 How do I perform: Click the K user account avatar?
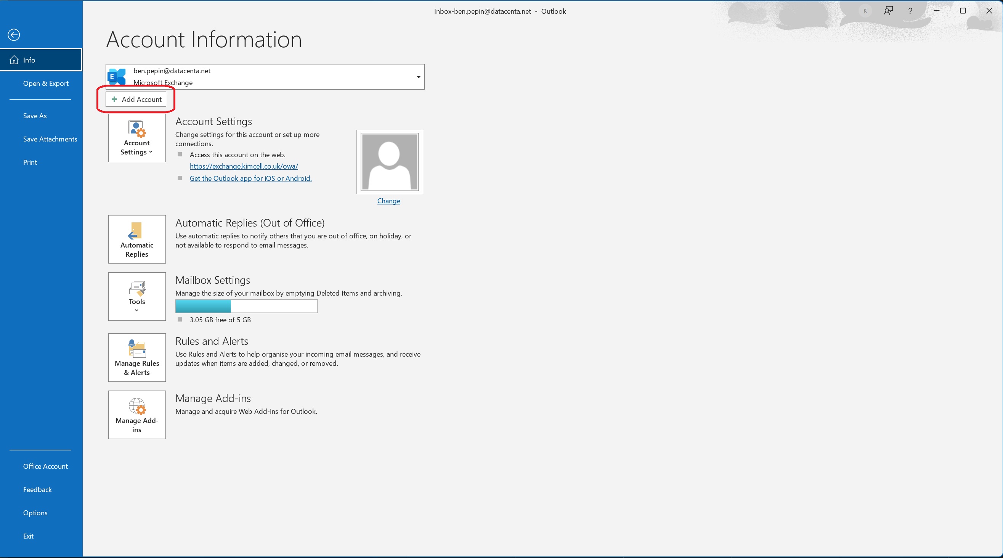pos(865,11)
